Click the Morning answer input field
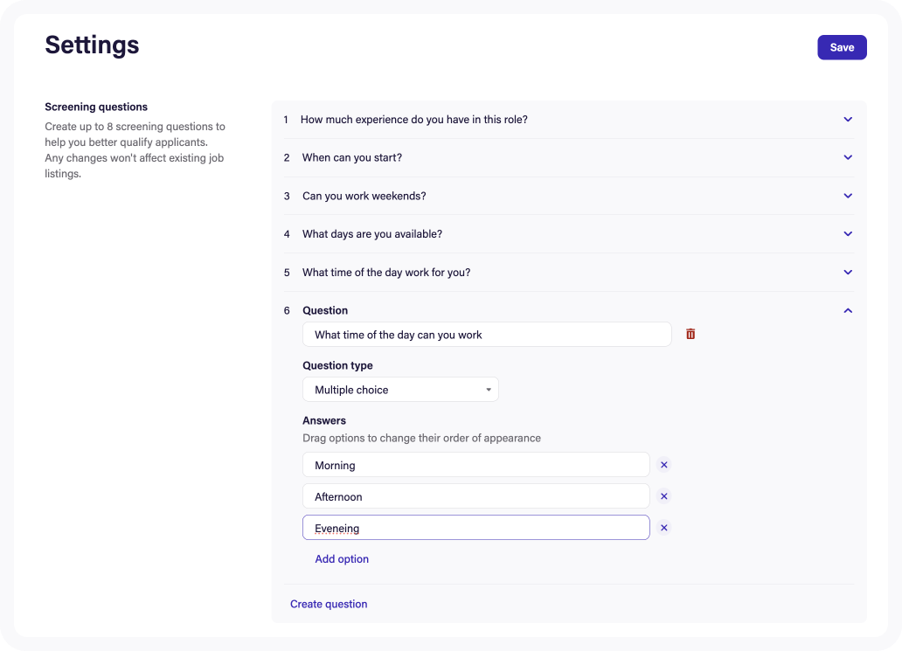902x651 pixels. click(475, 464)
